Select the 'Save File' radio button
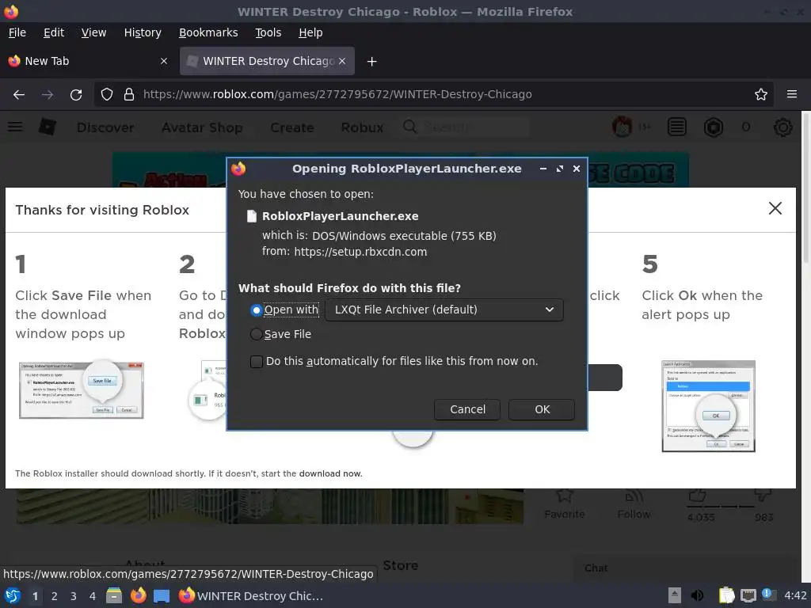 pyautogui.click(x=256, y=335)
